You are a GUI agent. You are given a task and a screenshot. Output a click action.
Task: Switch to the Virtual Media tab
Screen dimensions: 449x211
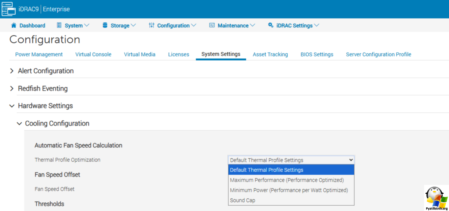tap(140, 54)
